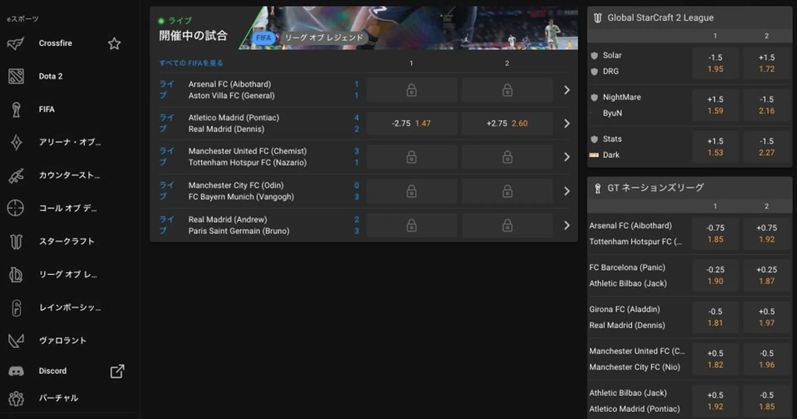Open GT ネーションズリーグ title
797x419 pixels.
tap(655, 188)
